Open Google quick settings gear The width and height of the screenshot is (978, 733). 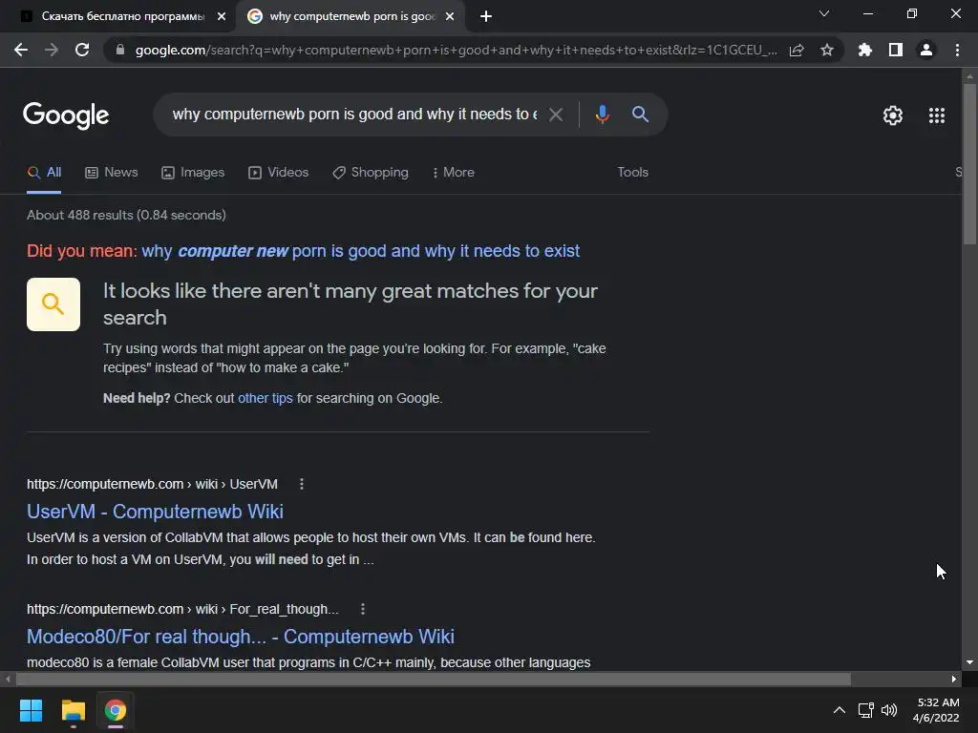point(893,115)
